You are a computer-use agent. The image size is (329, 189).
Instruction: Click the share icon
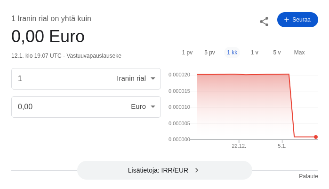(264, 22)
